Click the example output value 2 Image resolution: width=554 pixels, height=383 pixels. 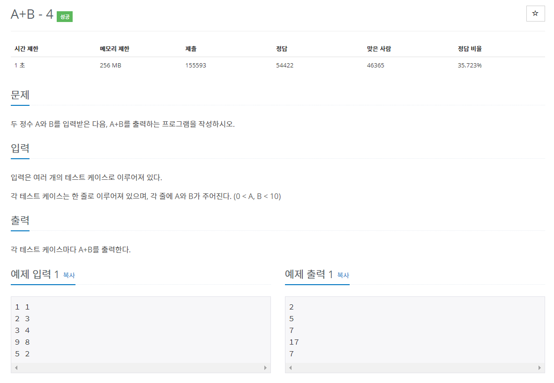pyautogui.click(x=292, y=307)
